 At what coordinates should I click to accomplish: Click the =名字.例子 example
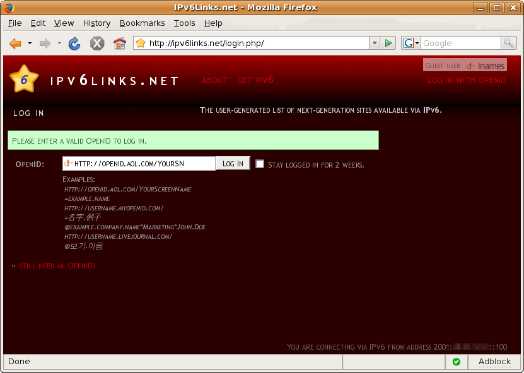click(x=82, y=217)
